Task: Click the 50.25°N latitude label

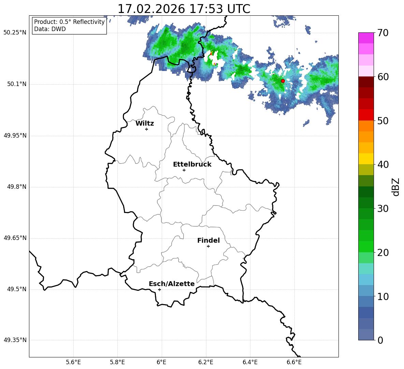Action: [x=15, y=33]
